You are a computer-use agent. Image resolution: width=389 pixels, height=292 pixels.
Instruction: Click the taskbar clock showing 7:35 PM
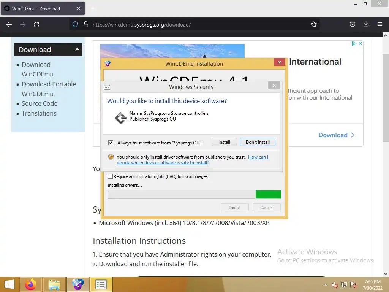(372, 285)
